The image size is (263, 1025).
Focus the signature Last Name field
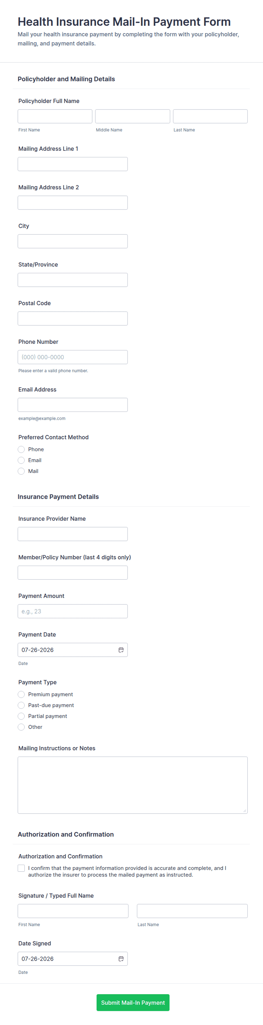192,911
